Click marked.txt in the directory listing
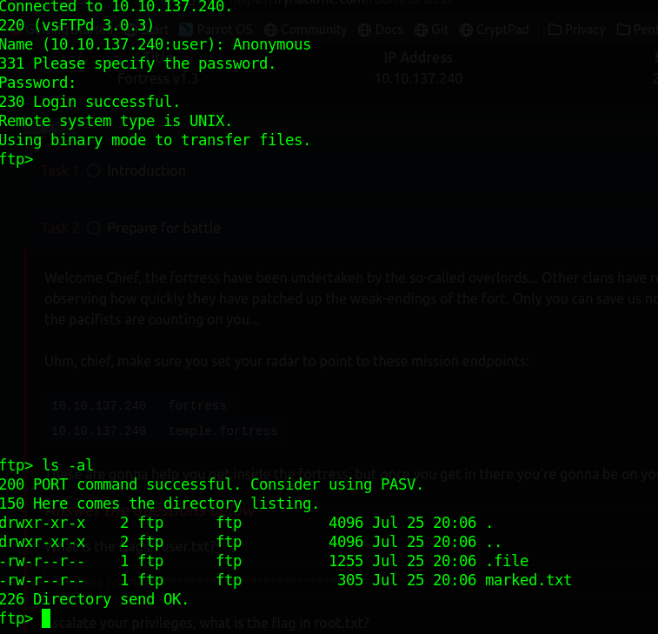 pos(528,580)
